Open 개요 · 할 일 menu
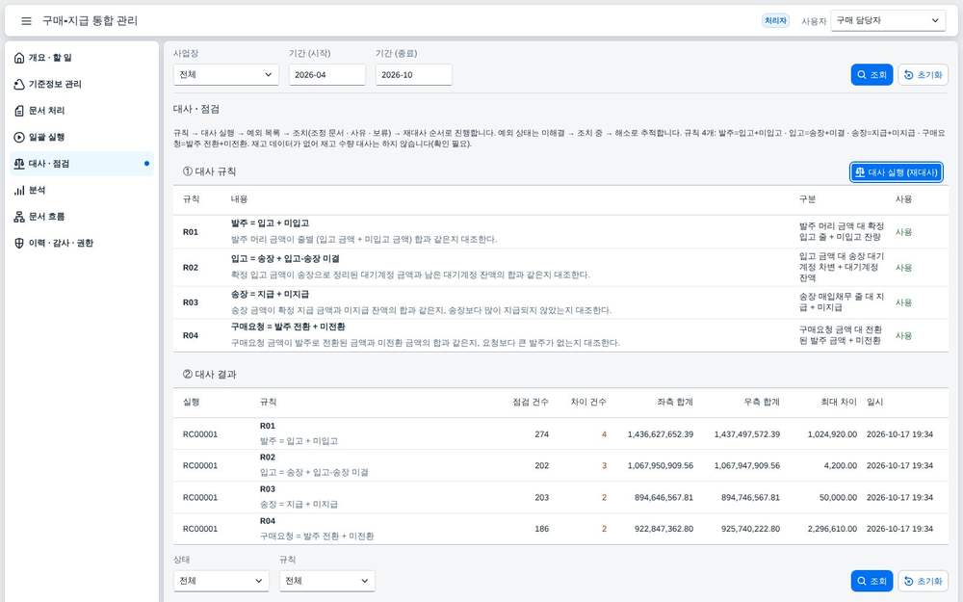The image size is (963, 602). click(x=82, y=58)
